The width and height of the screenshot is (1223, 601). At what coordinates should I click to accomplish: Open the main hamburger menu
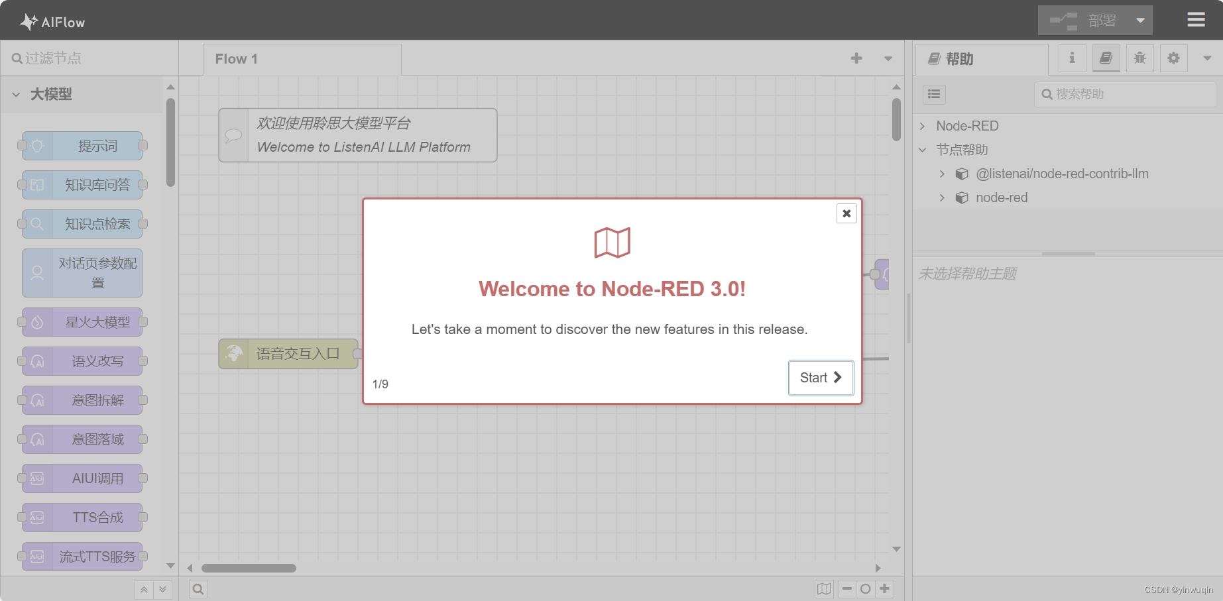(1196, 20)
